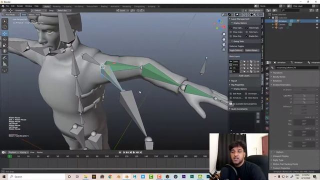Switch to the Layout workspace tab
The height and width of the screenshot is (180, 320).
(46, 6)
